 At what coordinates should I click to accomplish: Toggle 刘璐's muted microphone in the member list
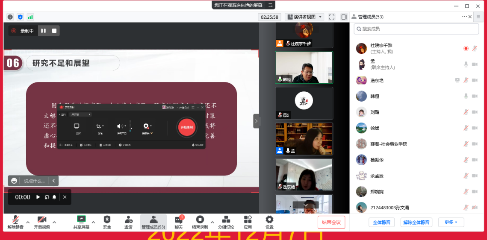(466, 112)
